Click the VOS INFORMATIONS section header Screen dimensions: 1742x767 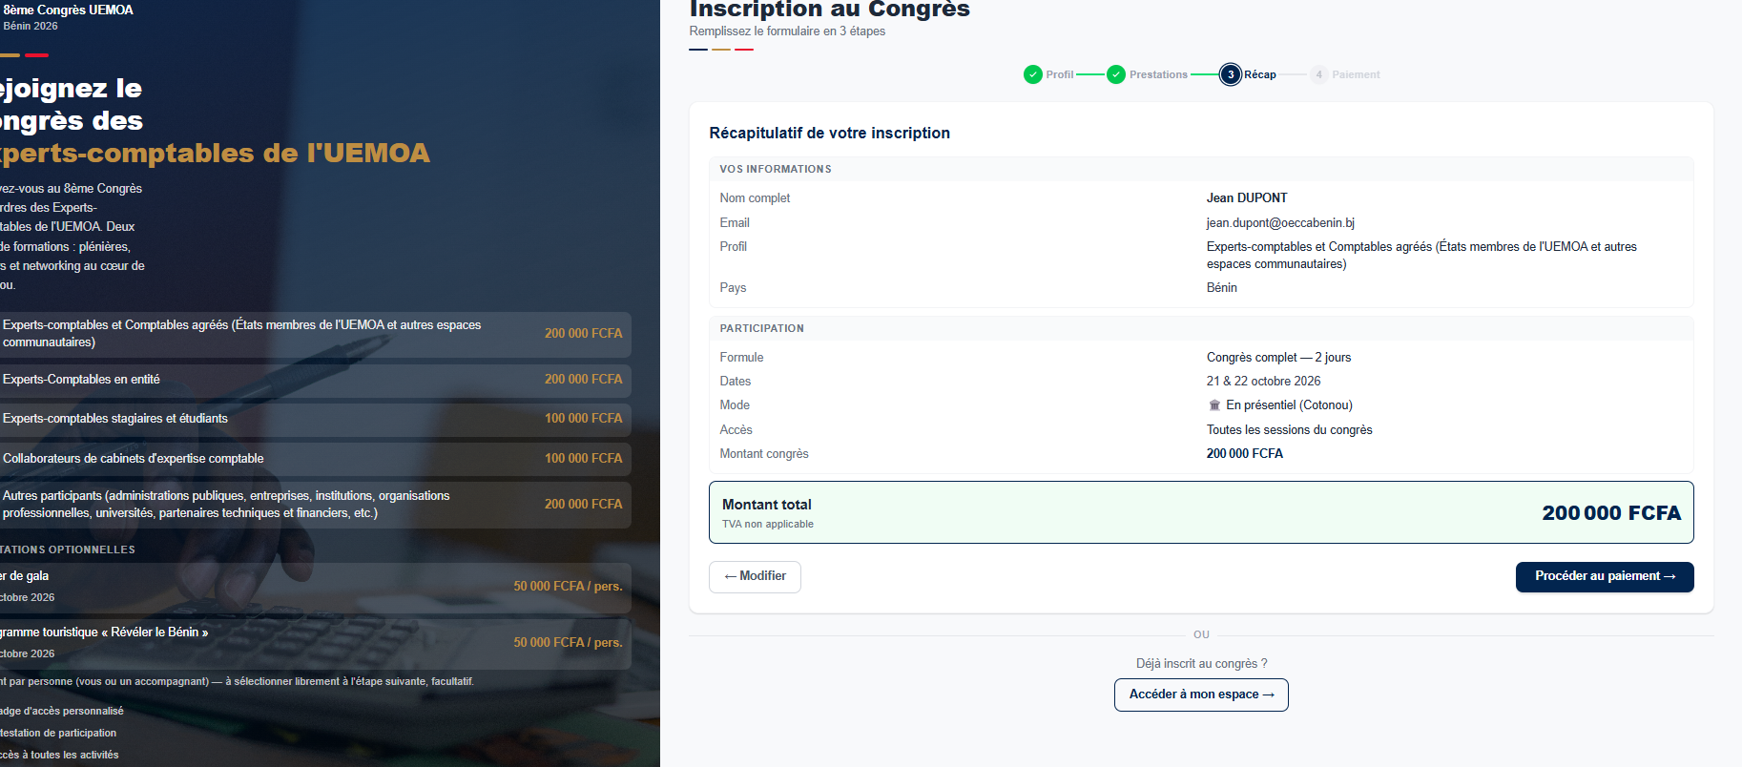(776, 169)
